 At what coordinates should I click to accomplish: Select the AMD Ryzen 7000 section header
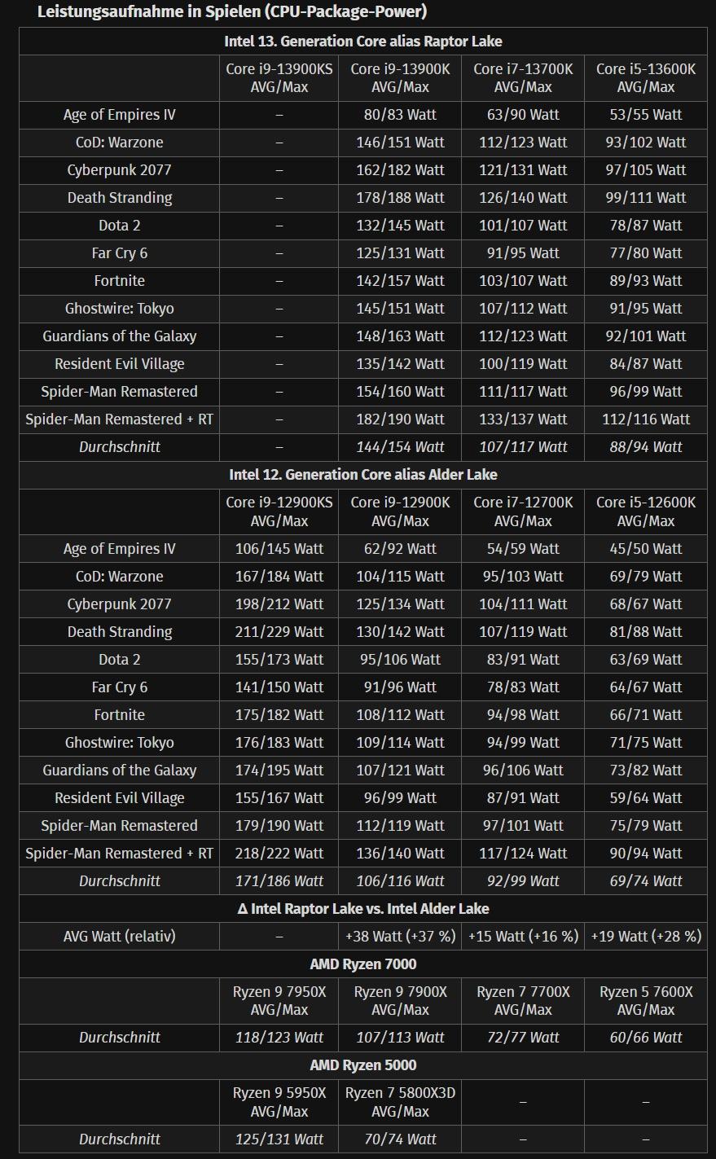point(362,964)
